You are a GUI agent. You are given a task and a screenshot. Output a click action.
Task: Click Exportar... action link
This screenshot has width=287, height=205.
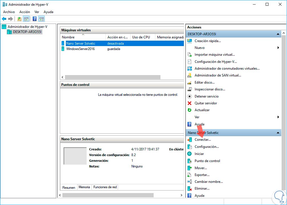[202, 175]
